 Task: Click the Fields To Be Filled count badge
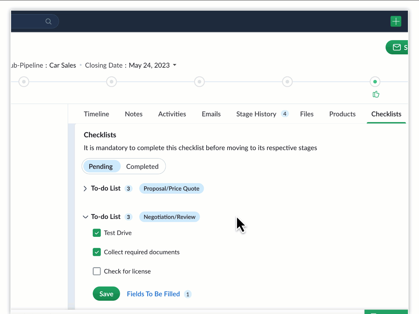pos(188,294)
